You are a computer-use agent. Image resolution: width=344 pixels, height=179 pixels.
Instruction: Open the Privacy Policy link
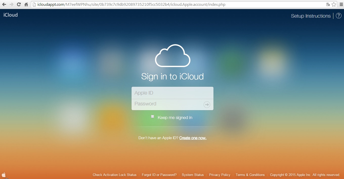tap(220, 175)
